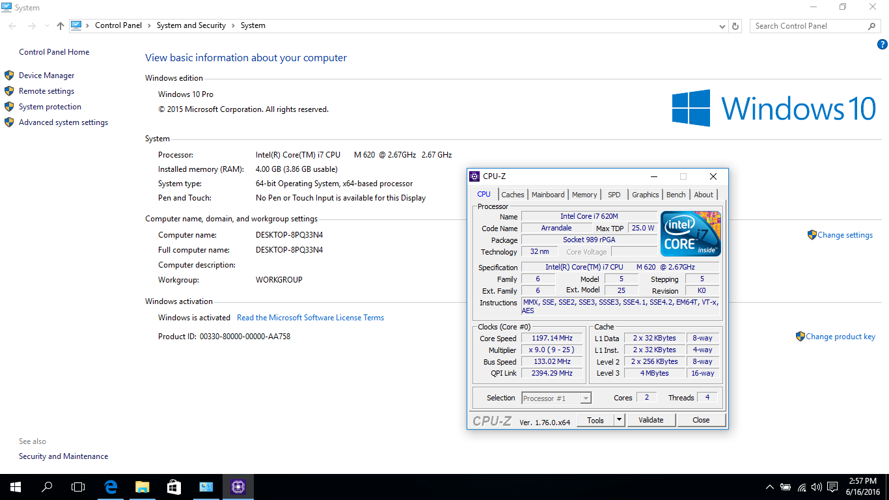The width and height of the screenshot is (889, 500).
Task: Open the taskbar clock showing 2:57 PM
Action: coord(862,487)
